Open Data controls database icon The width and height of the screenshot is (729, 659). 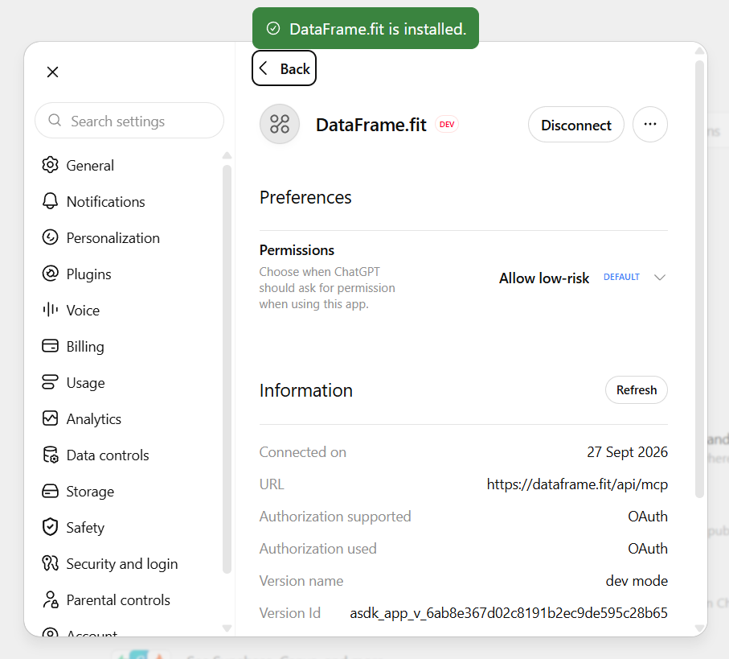coord(50,455)
